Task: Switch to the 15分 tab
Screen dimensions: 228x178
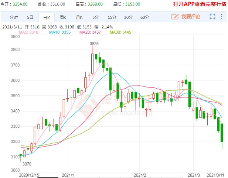Action: (112, 17)
